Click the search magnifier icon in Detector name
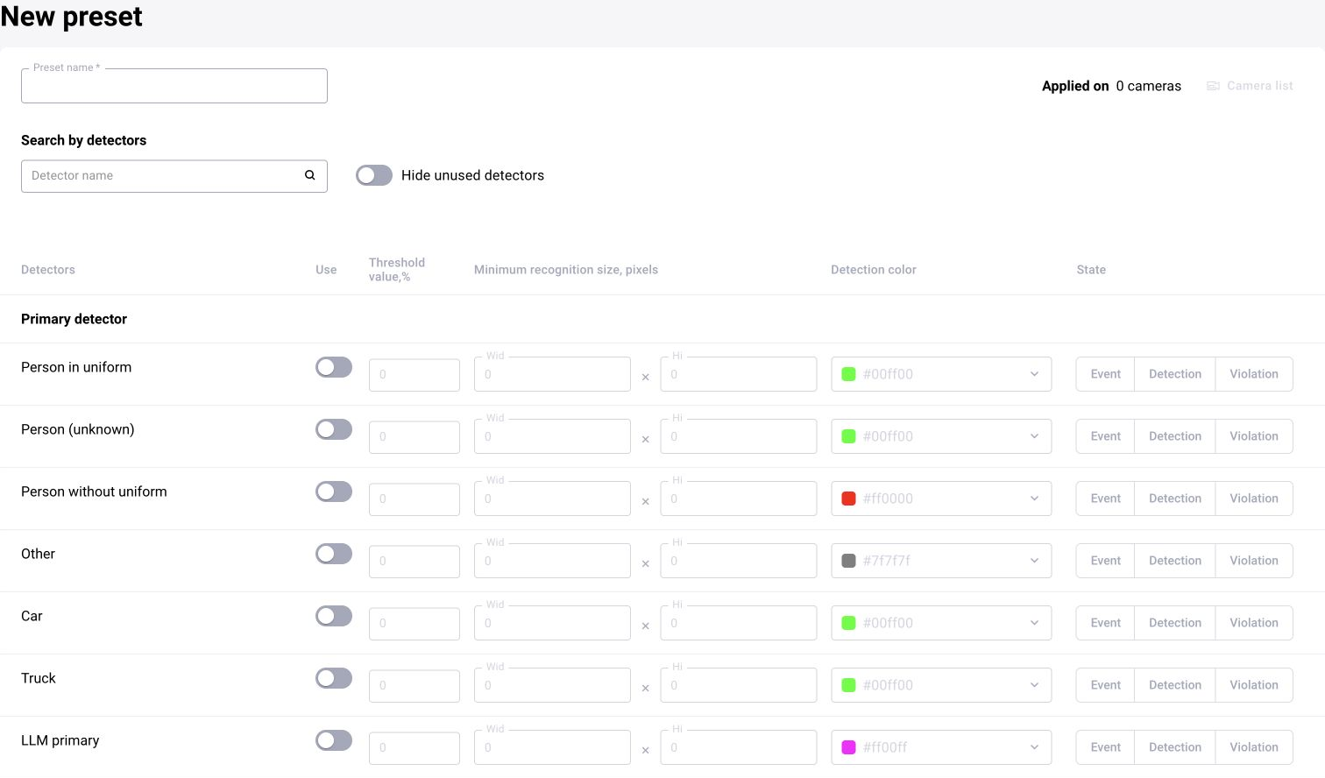1325x778 pixels. pos(309,175)
